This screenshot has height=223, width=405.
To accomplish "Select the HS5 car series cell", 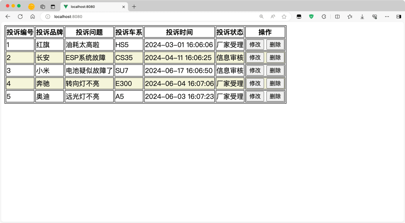I will [x=129, y=45].
